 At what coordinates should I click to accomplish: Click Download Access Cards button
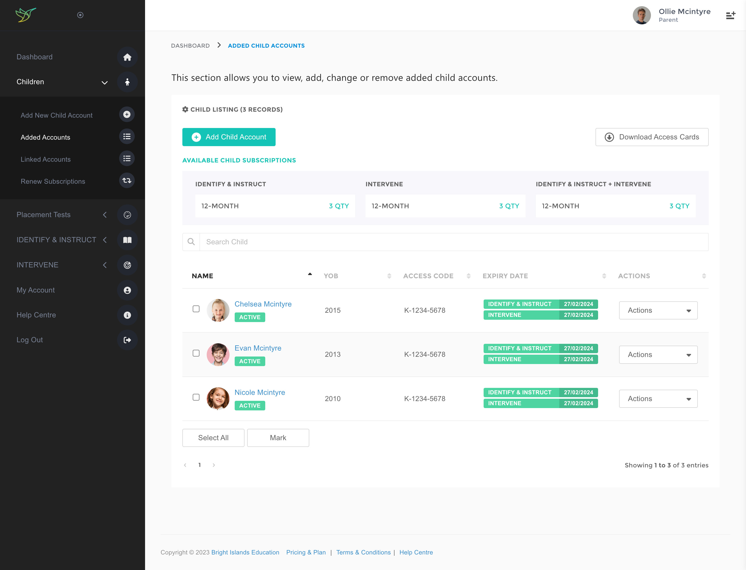[x=651, y=137]
